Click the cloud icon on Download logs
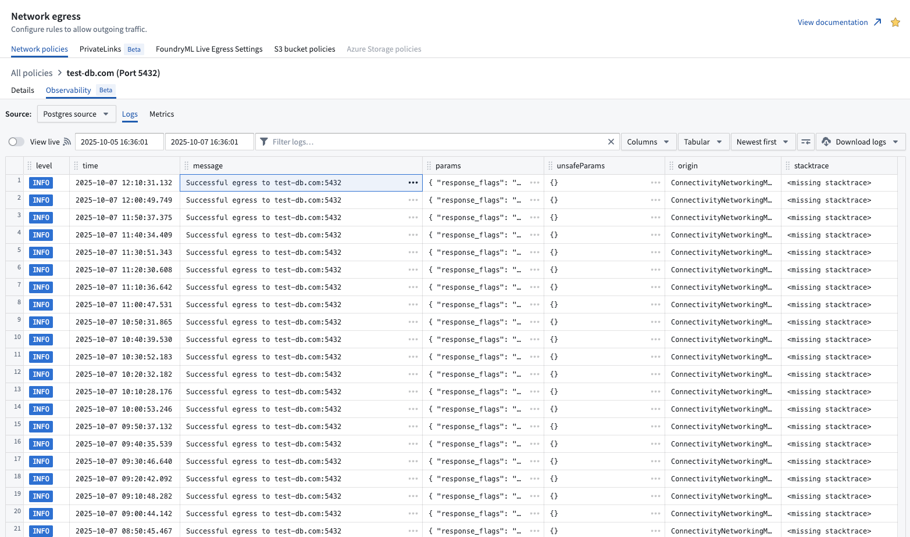This screenshot has width=910, height=537. click(x=826, y=141)
